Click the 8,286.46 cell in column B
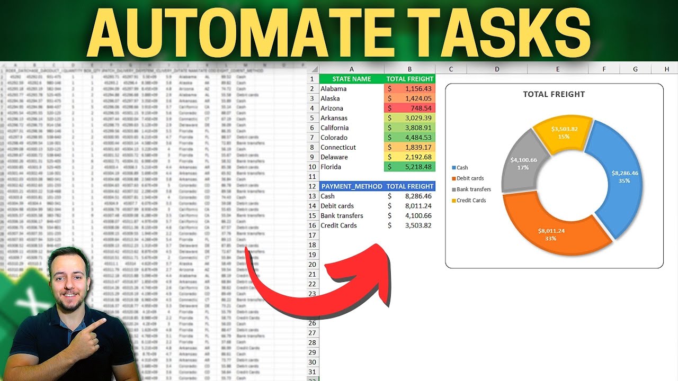 [x=410, y=196]
